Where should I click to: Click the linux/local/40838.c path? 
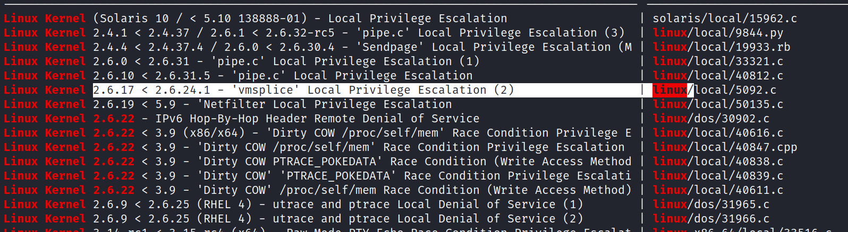point(718,162)
